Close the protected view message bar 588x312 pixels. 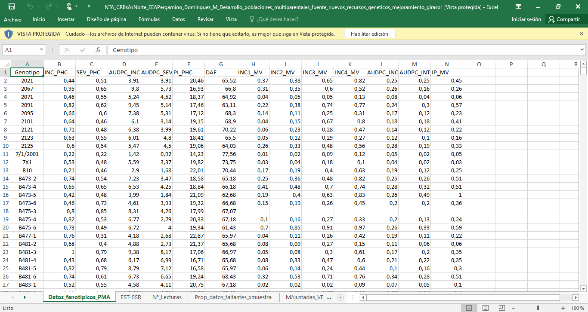click(x=582, y=34)
